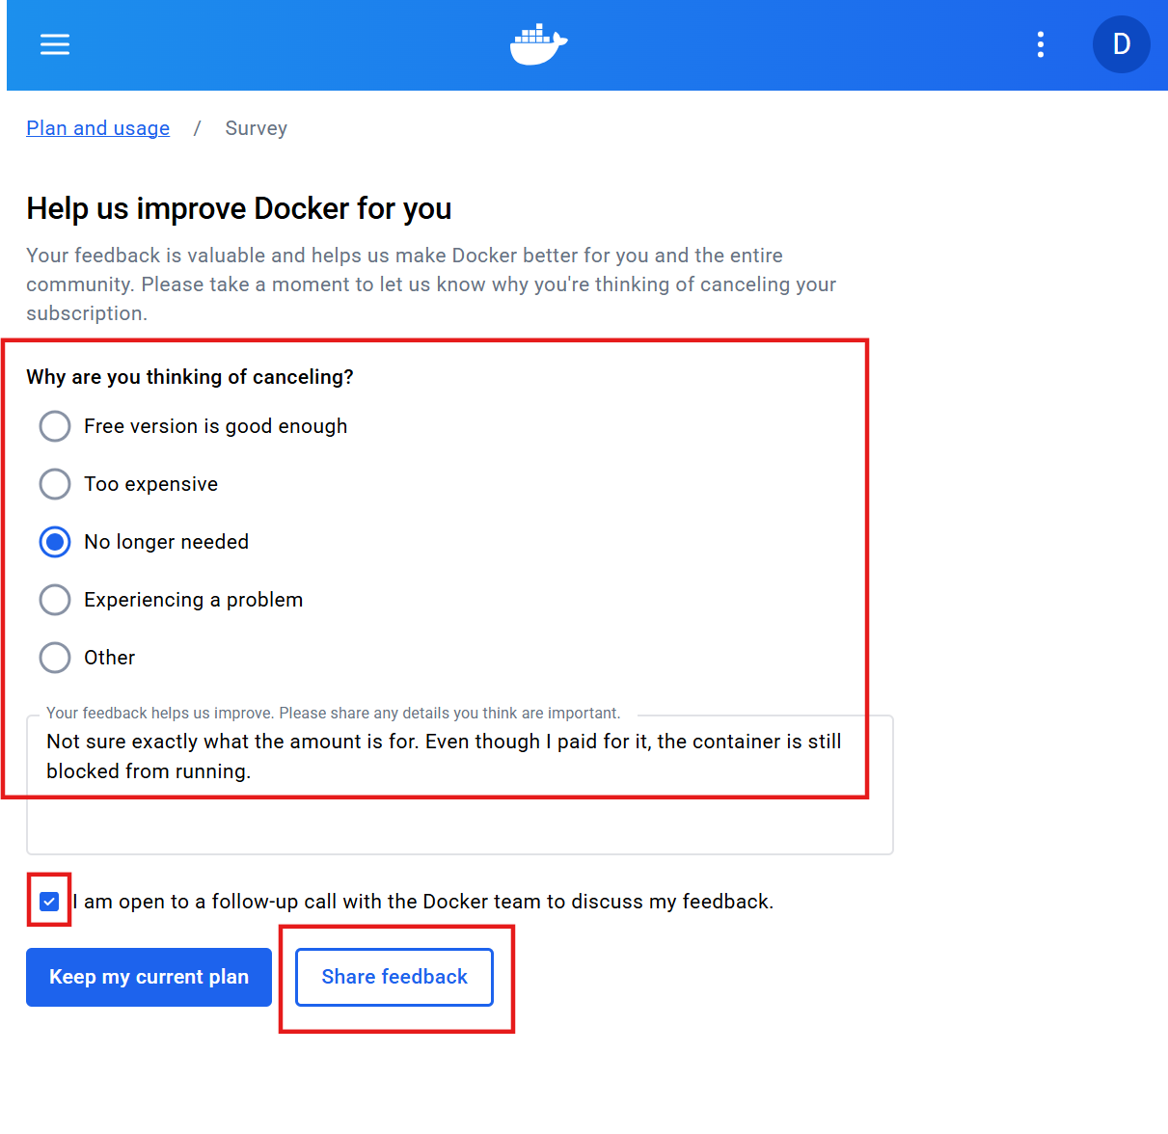The width and height of the screenshot is (1168, 1134).
Task: Choose the 'Too expensive' radio button
Action: [55, 484]
